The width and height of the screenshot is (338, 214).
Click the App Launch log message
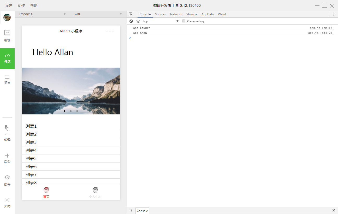142,28
